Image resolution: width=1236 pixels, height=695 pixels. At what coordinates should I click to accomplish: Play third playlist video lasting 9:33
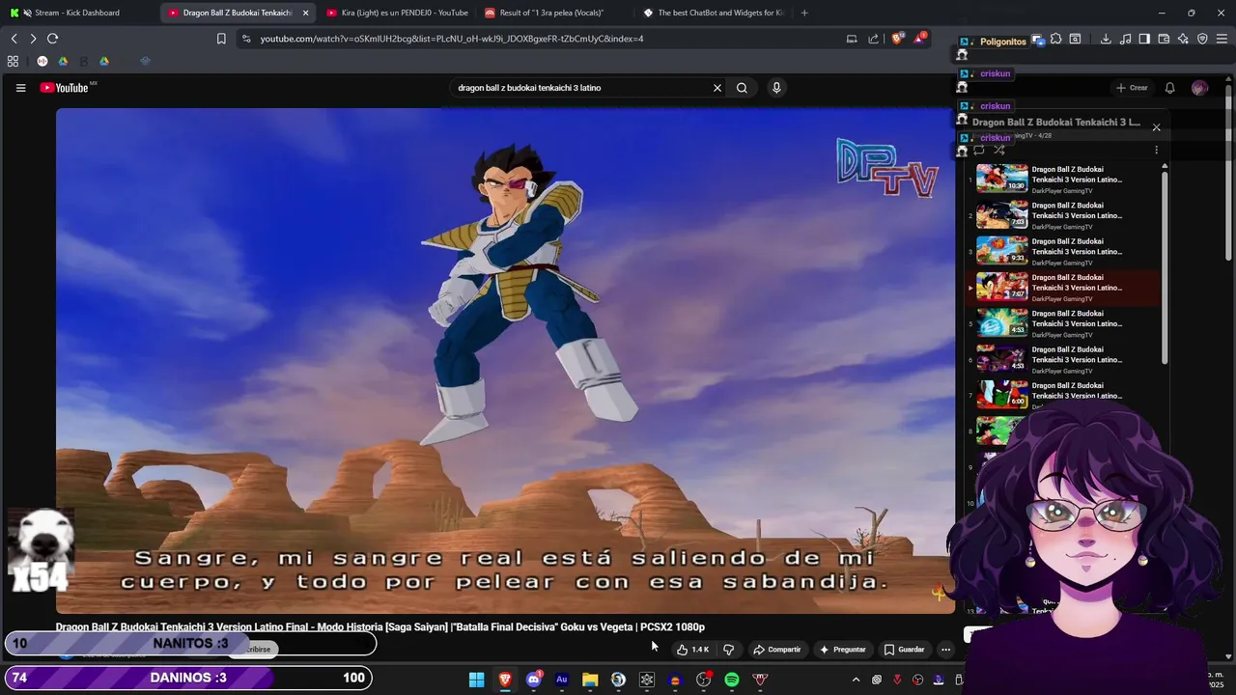pyautogui.click(x=1001, y=250)
